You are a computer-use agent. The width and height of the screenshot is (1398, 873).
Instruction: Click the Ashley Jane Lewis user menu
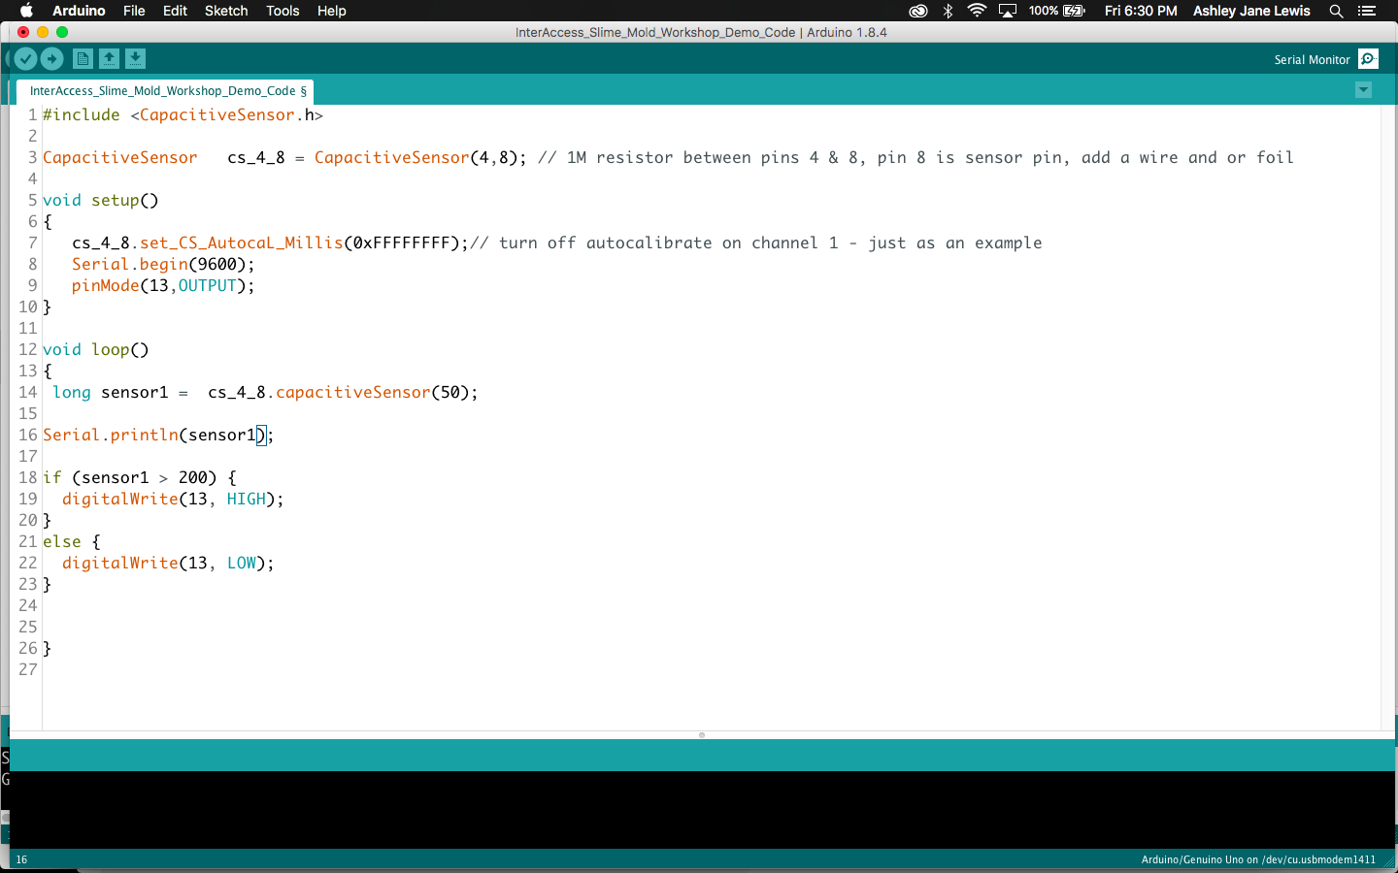point(1250,11)
